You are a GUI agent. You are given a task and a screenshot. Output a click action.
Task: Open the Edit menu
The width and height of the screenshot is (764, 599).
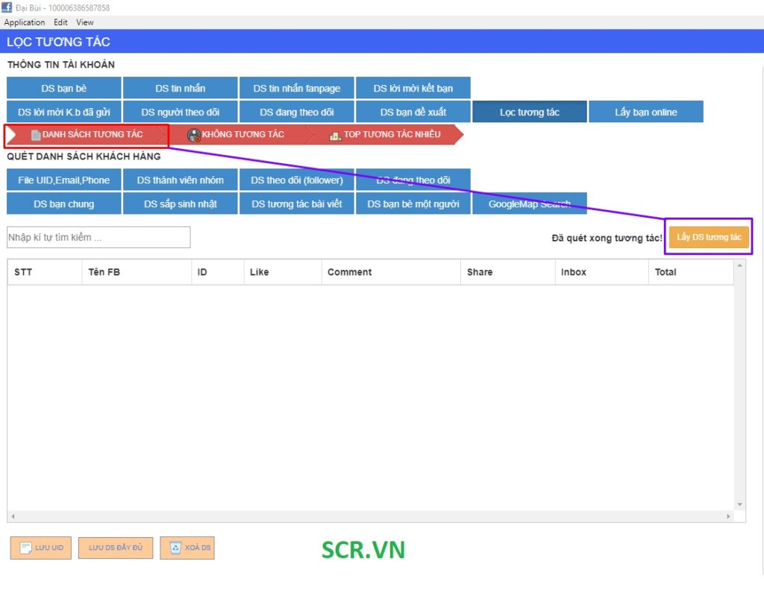click(60, 22)
